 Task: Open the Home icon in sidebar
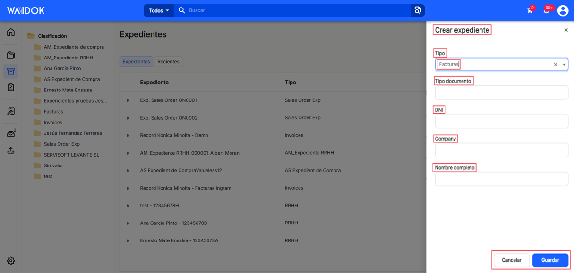pos(11,33)
